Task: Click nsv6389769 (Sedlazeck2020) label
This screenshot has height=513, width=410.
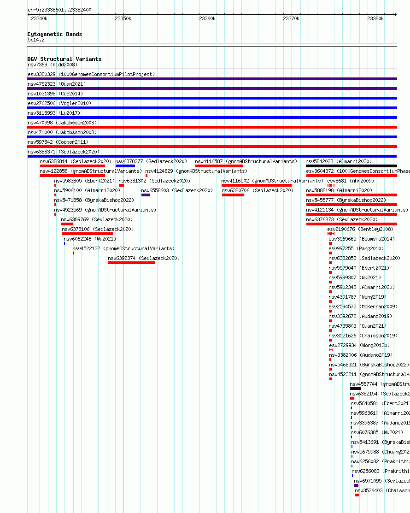Action: (97, 219)
